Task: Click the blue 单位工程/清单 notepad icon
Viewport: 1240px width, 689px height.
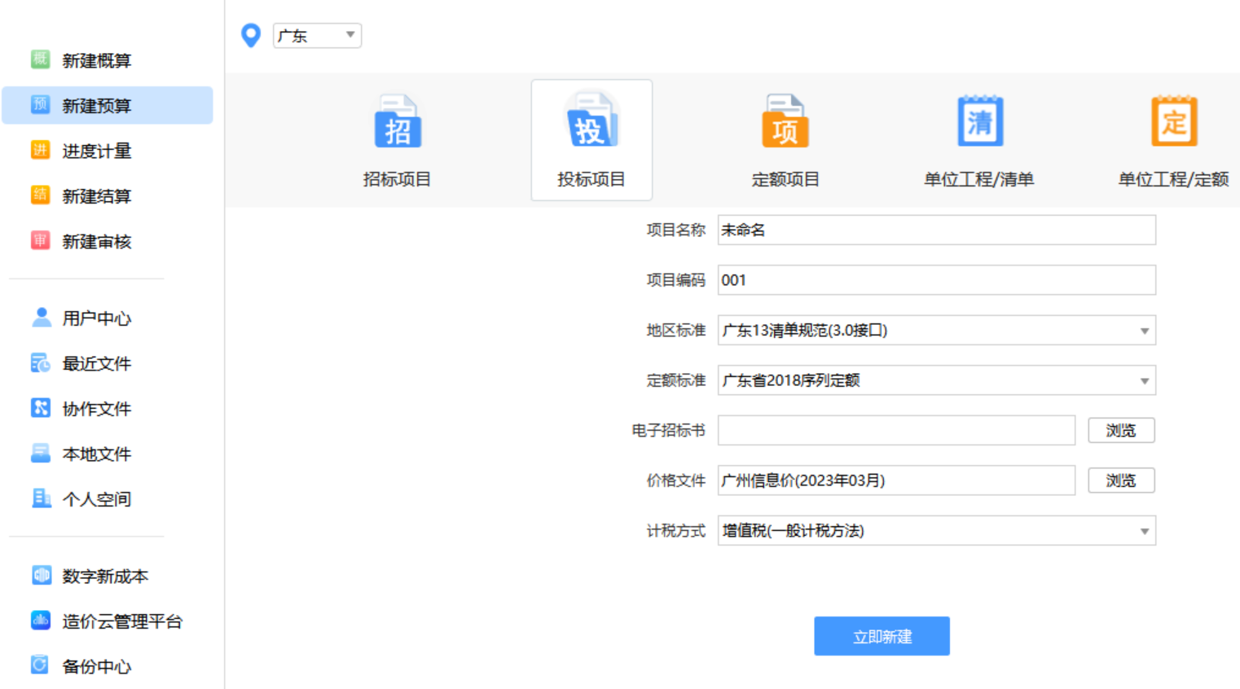Action: click(980, 121)
